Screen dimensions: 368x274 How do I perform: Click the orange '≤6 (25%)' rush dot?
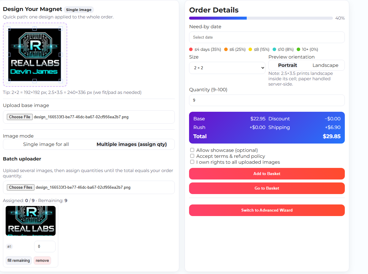pyautogui.click(x=226, y=49)
